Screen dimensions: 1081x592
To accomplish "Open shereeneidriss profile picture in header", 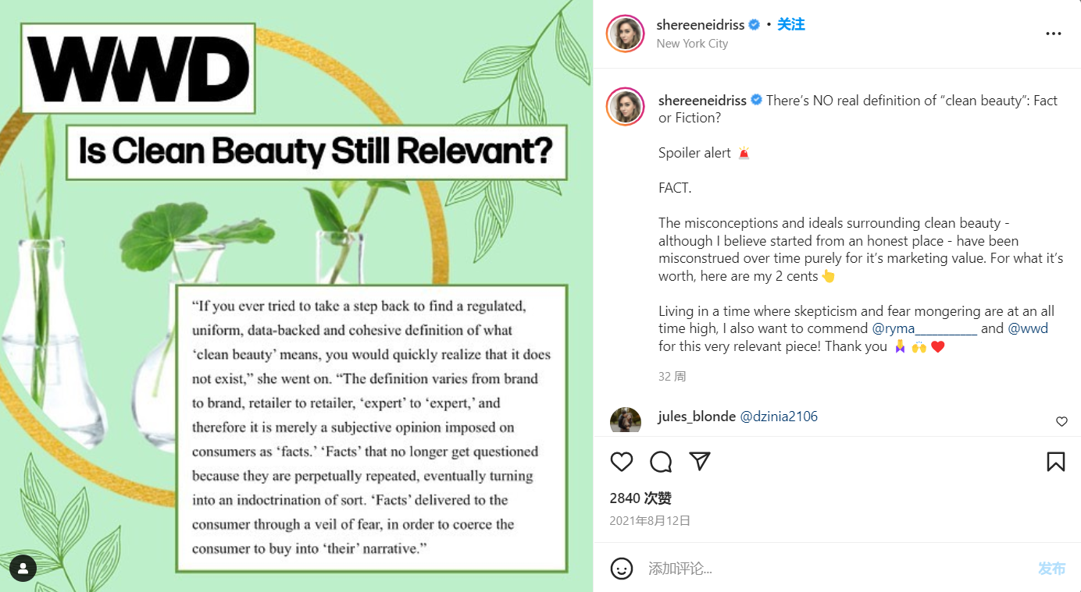I will (626, 34).
